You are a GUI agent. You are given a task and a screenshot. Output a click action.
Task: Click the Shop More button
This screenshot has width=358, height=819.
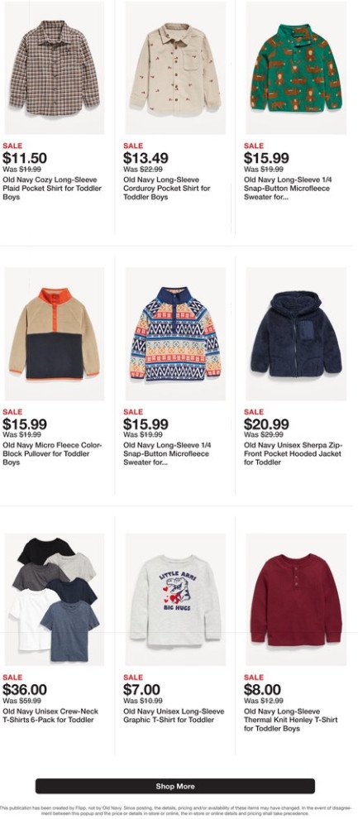point(175,786)
